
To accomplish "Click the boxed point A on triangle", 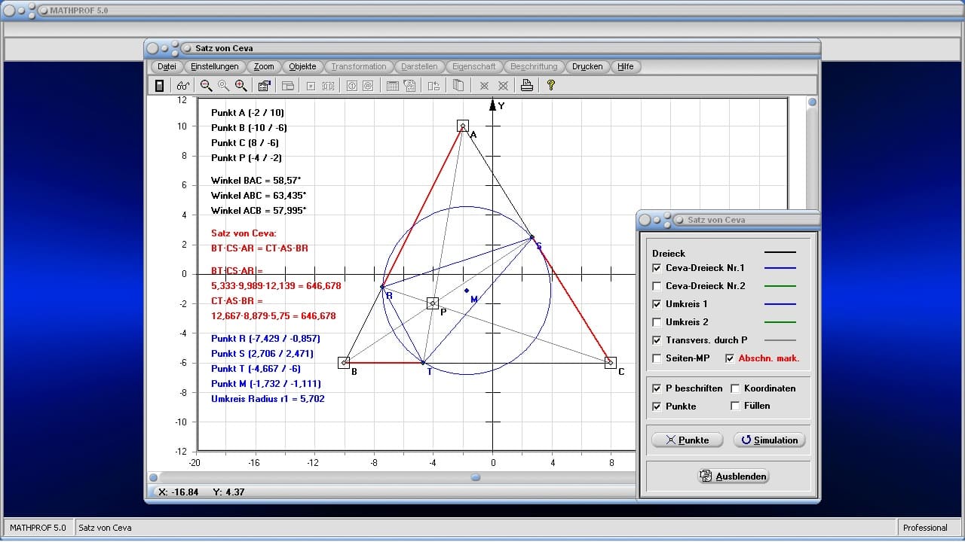I will tap(463, 126).
